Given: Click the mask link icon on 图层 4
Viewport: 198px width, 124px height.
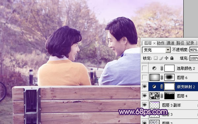Looking at the screenshot, I should 162,96.
